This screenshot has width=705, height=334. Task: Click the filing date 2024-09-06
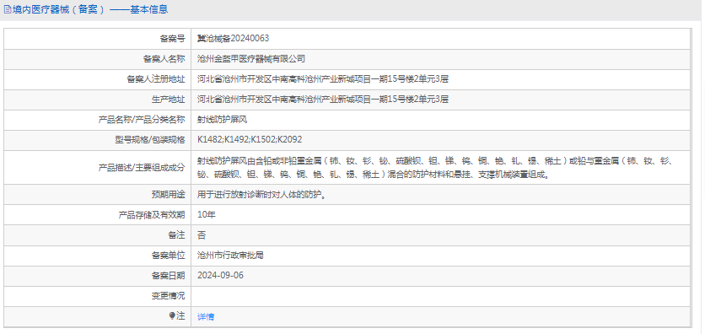pos(220,276)
